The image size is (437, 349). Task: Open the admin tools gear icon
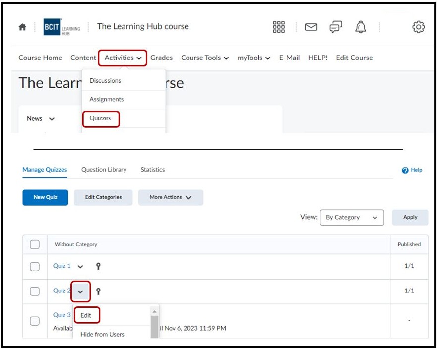click(x=419, y=27)
